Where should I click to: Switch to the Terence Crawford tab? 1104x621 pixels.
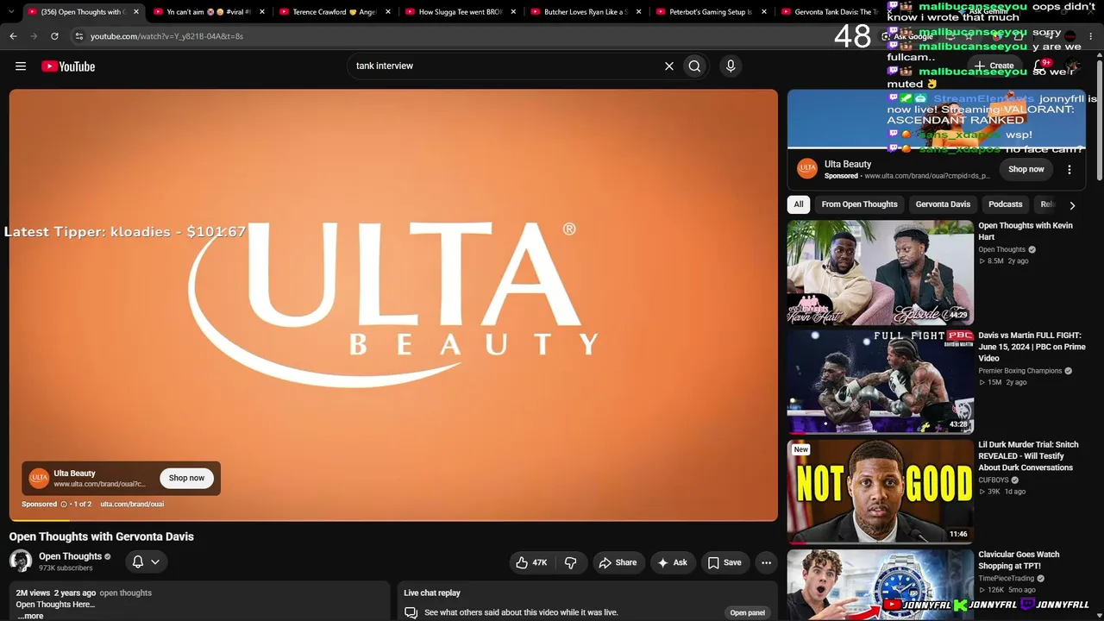tap(329, 12)
